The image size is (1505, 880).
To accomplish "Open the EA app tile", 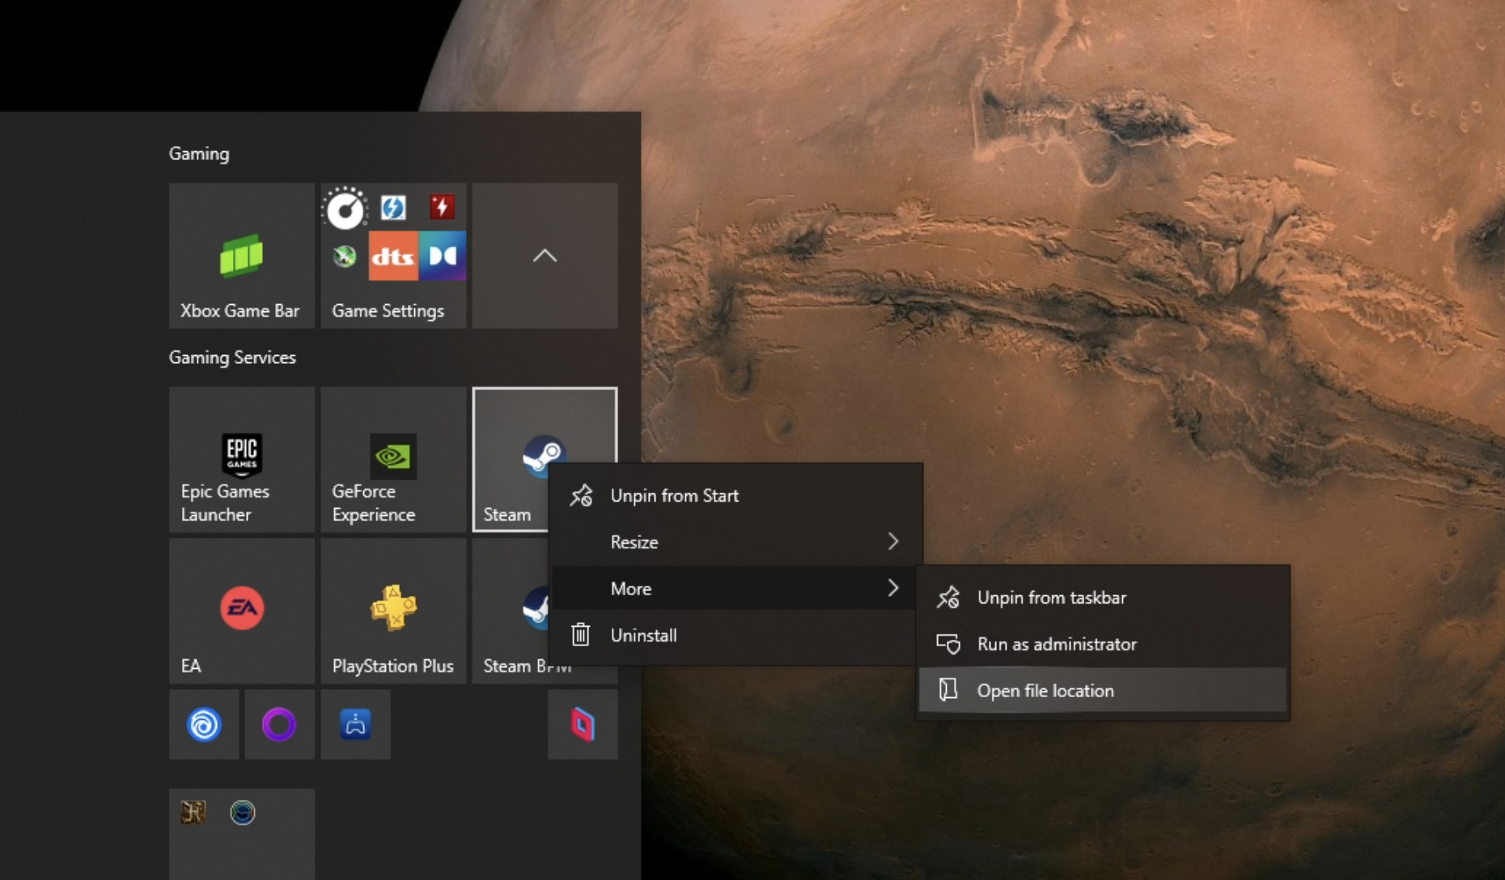I will [x=241, y=611].
